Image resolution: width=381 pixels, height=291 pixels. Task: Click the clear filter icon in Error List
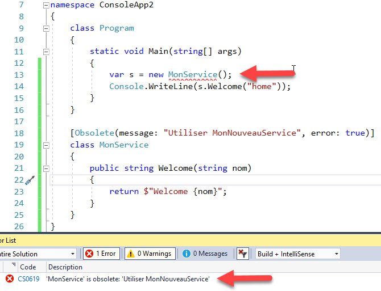pyautogui.click(x=243, y=254)
